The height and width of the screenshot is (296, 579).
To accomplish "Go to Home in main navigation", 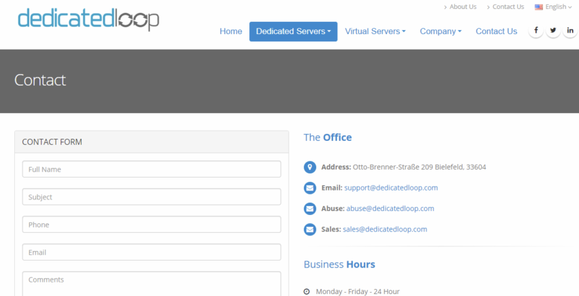I will [x=231, y=31].
